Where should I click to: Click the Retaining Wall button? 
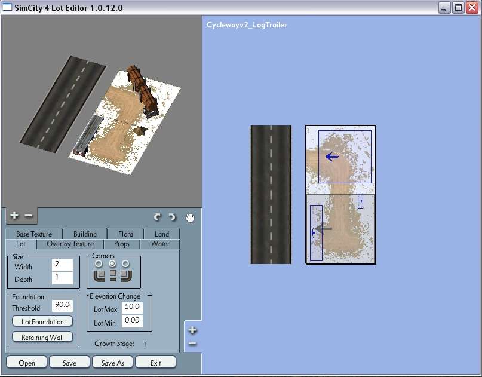point(42,337)
